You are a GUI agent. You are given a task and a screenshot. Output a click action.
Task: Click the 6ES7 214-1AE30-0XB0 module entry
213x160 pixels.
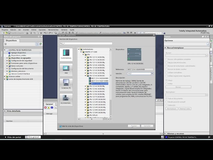click(x=100, y=78)
